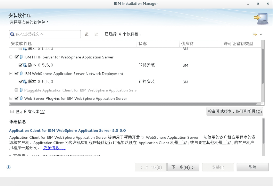Click the 状态 column header

pyautogui.click(x=143, y=44)
